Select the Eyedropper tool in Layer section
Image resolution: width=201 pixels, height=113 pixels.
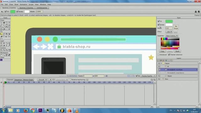[9, 46]
